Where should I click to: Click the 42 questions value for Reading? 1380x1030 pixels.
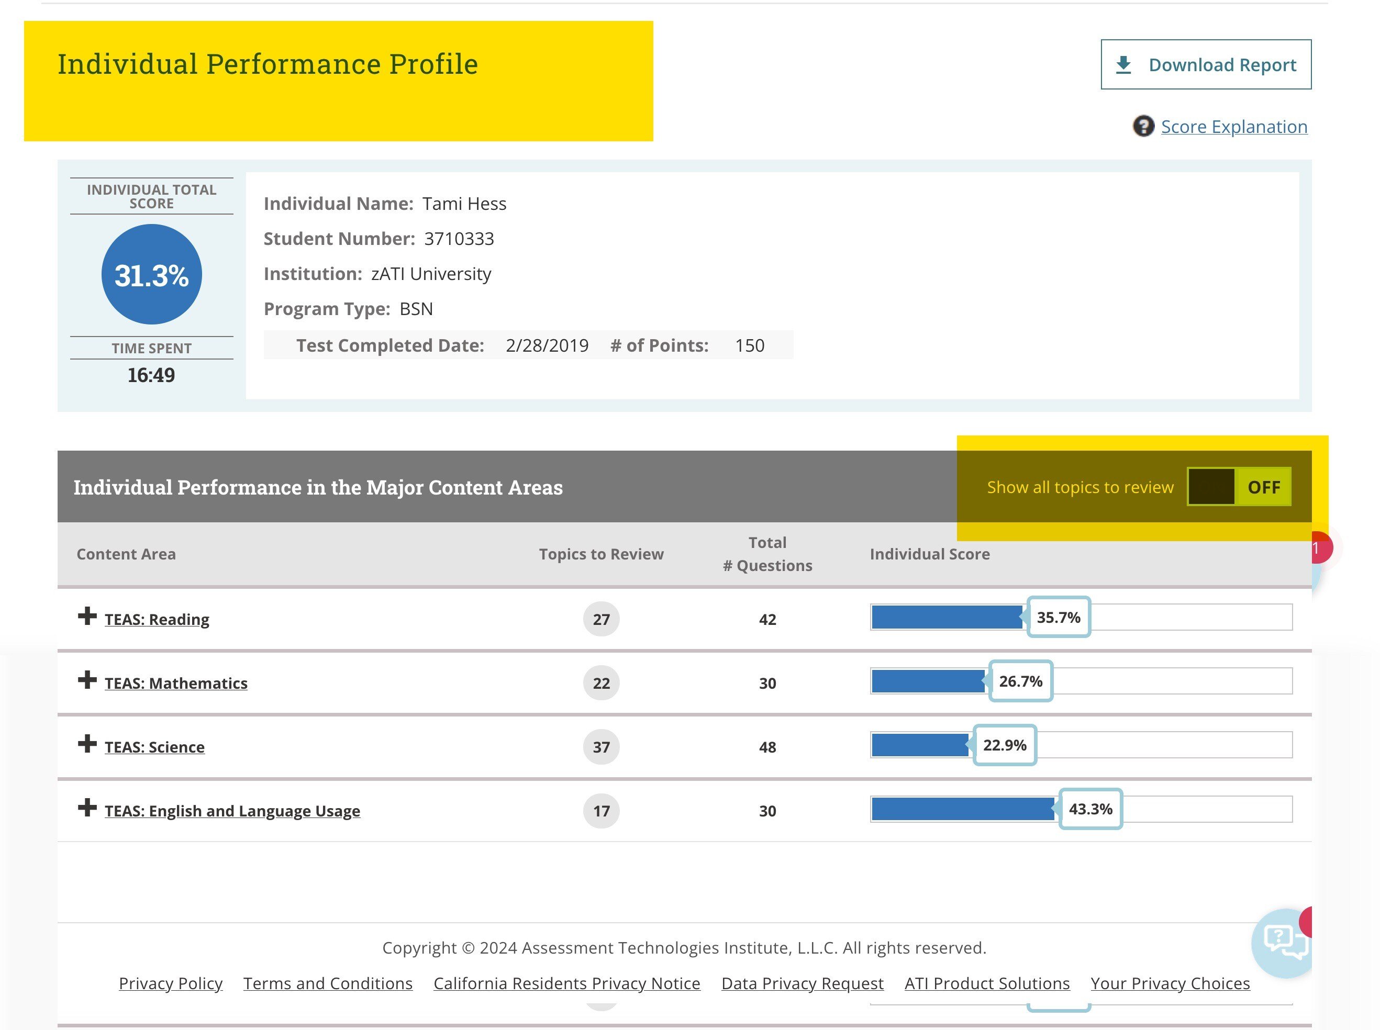point(767,619)
